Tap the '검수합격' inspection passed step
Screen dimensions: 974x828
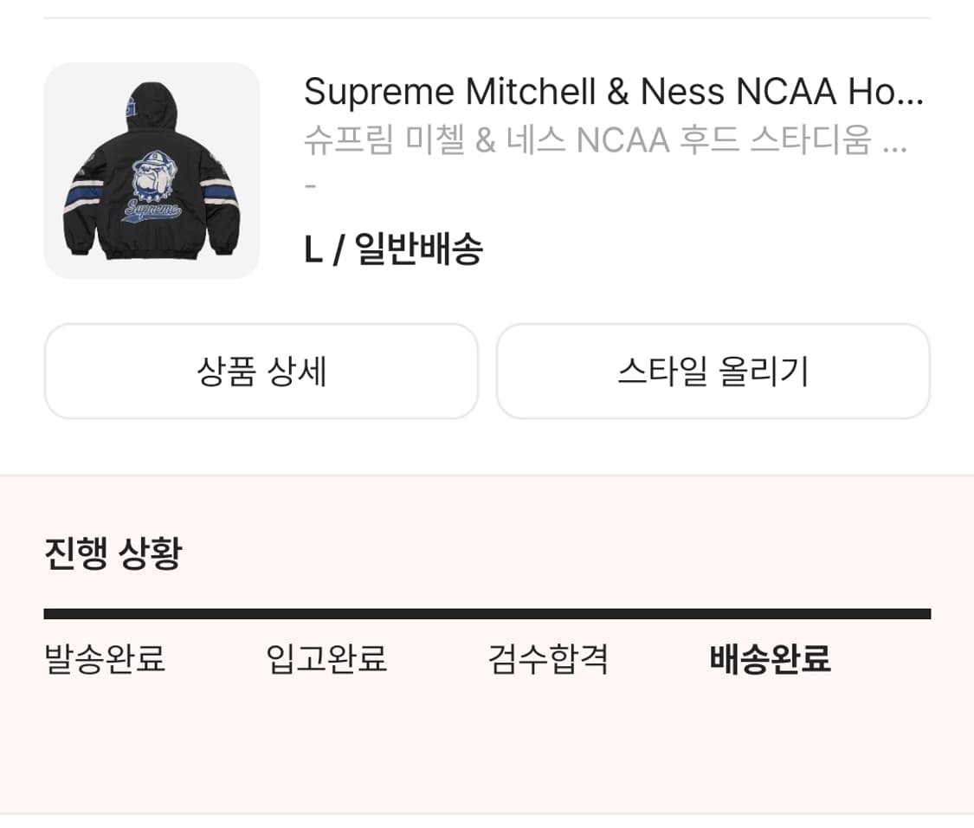[x=547, y=660]
